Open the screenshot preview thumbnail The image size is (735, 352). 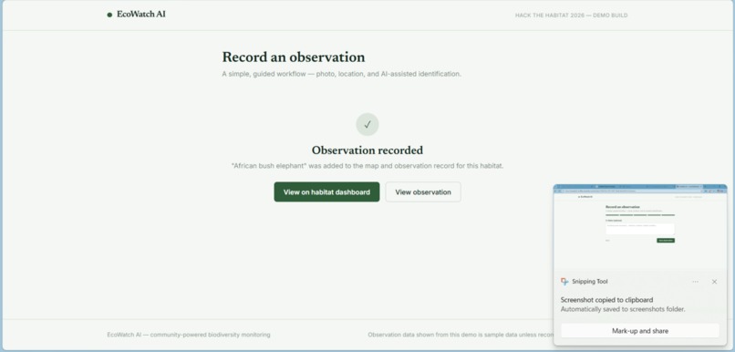point(640,226)
